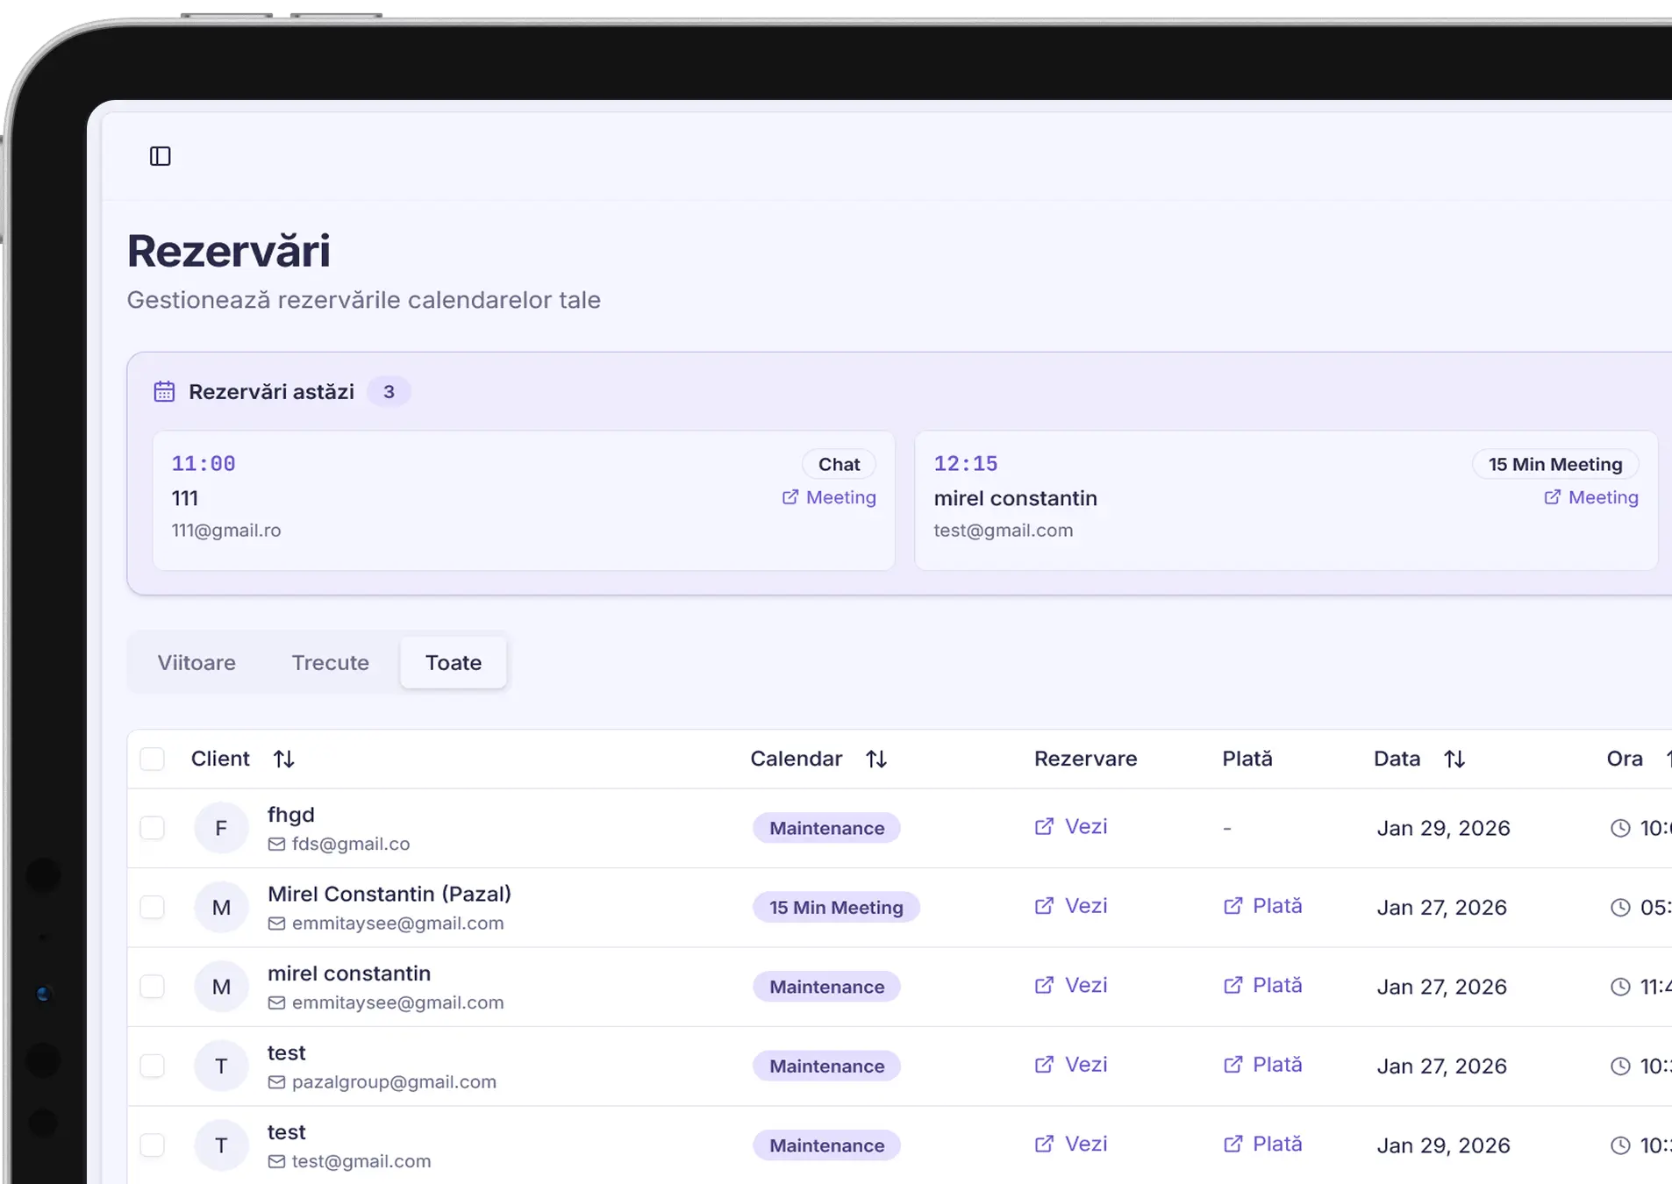Click the Rezervare column header

1085,759
